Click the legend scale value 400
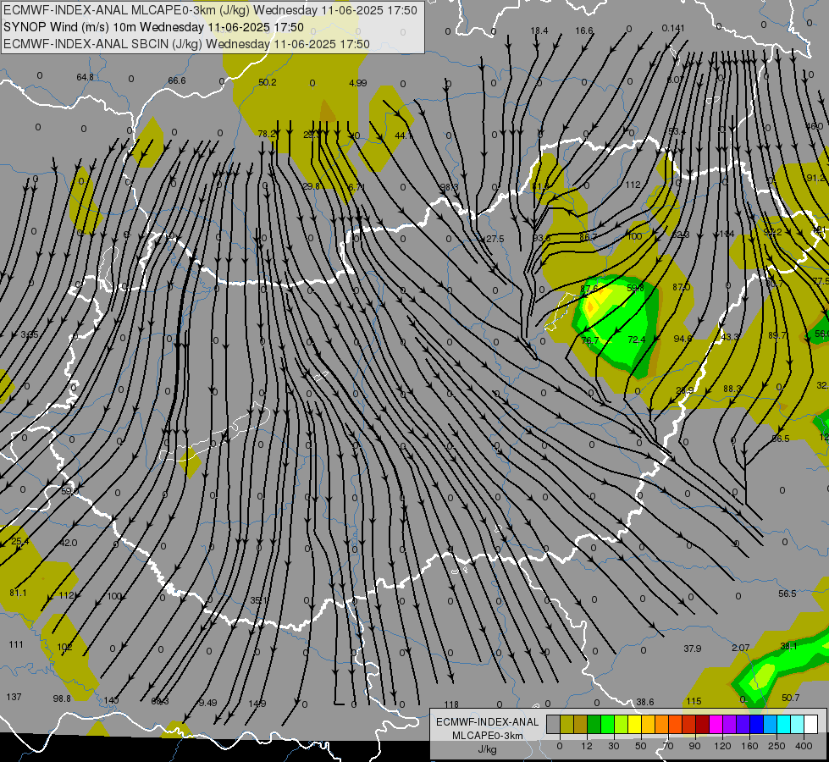829x762 pixels. click(804, 746)
